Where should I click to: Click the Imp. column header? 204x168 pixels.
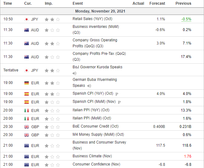(x=48, y=3)
